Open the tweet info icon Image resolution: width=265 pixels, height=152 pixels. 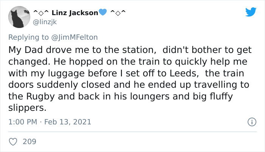coord(252,122)
